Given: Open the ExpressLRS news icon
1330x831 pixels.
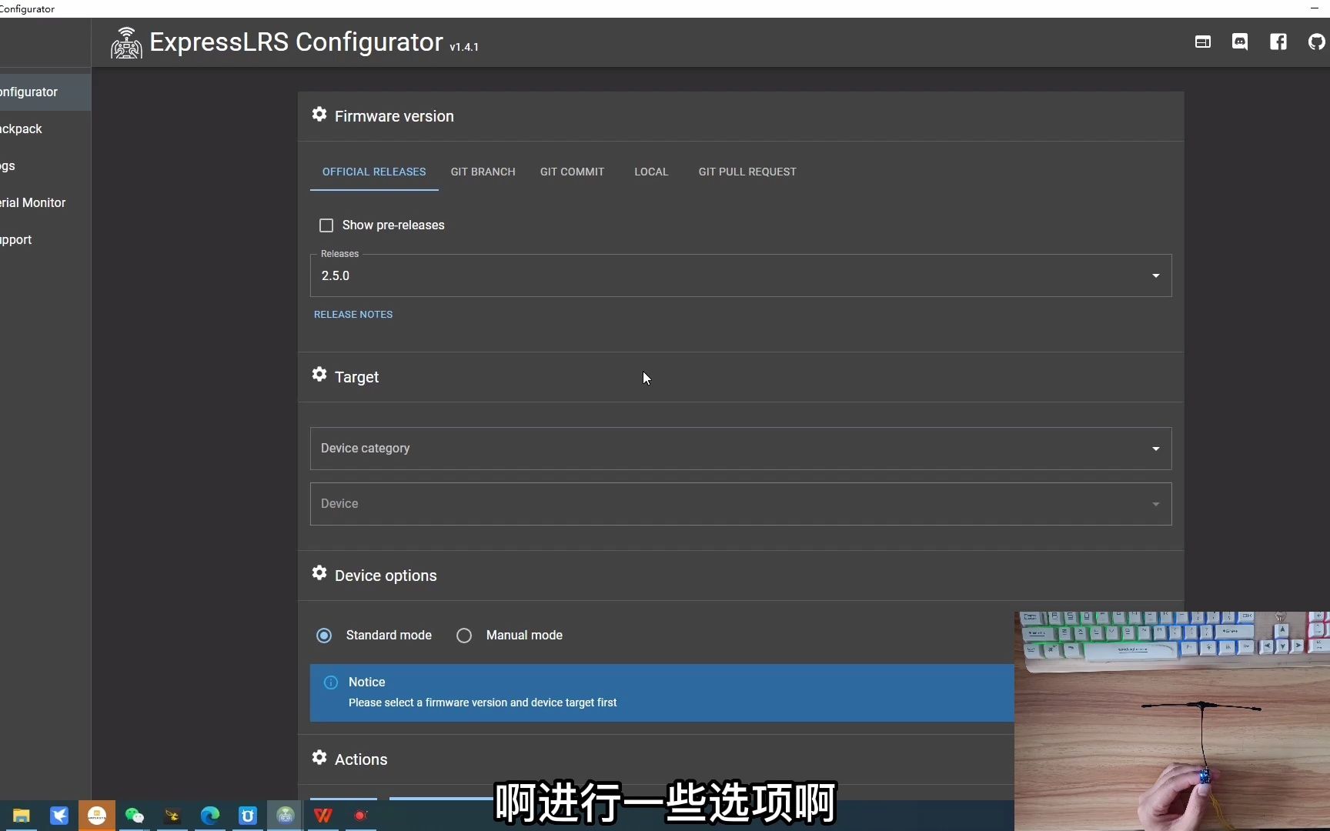Looking at the screenshot, I should click(x=1202, y=42).
